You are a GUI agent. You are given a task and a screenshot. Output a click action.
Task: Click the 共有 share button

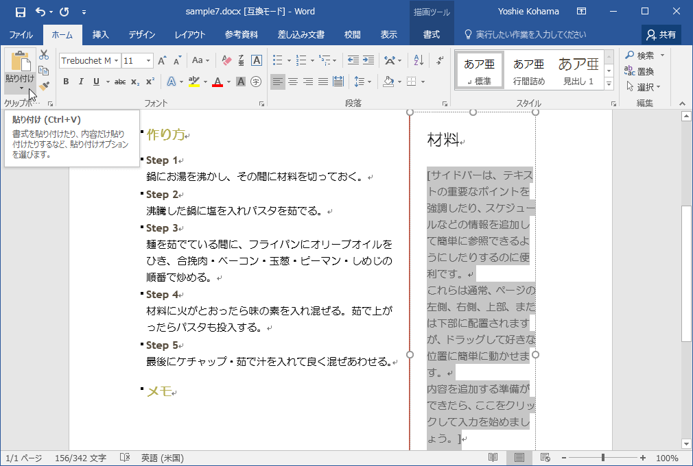(661, 34)
